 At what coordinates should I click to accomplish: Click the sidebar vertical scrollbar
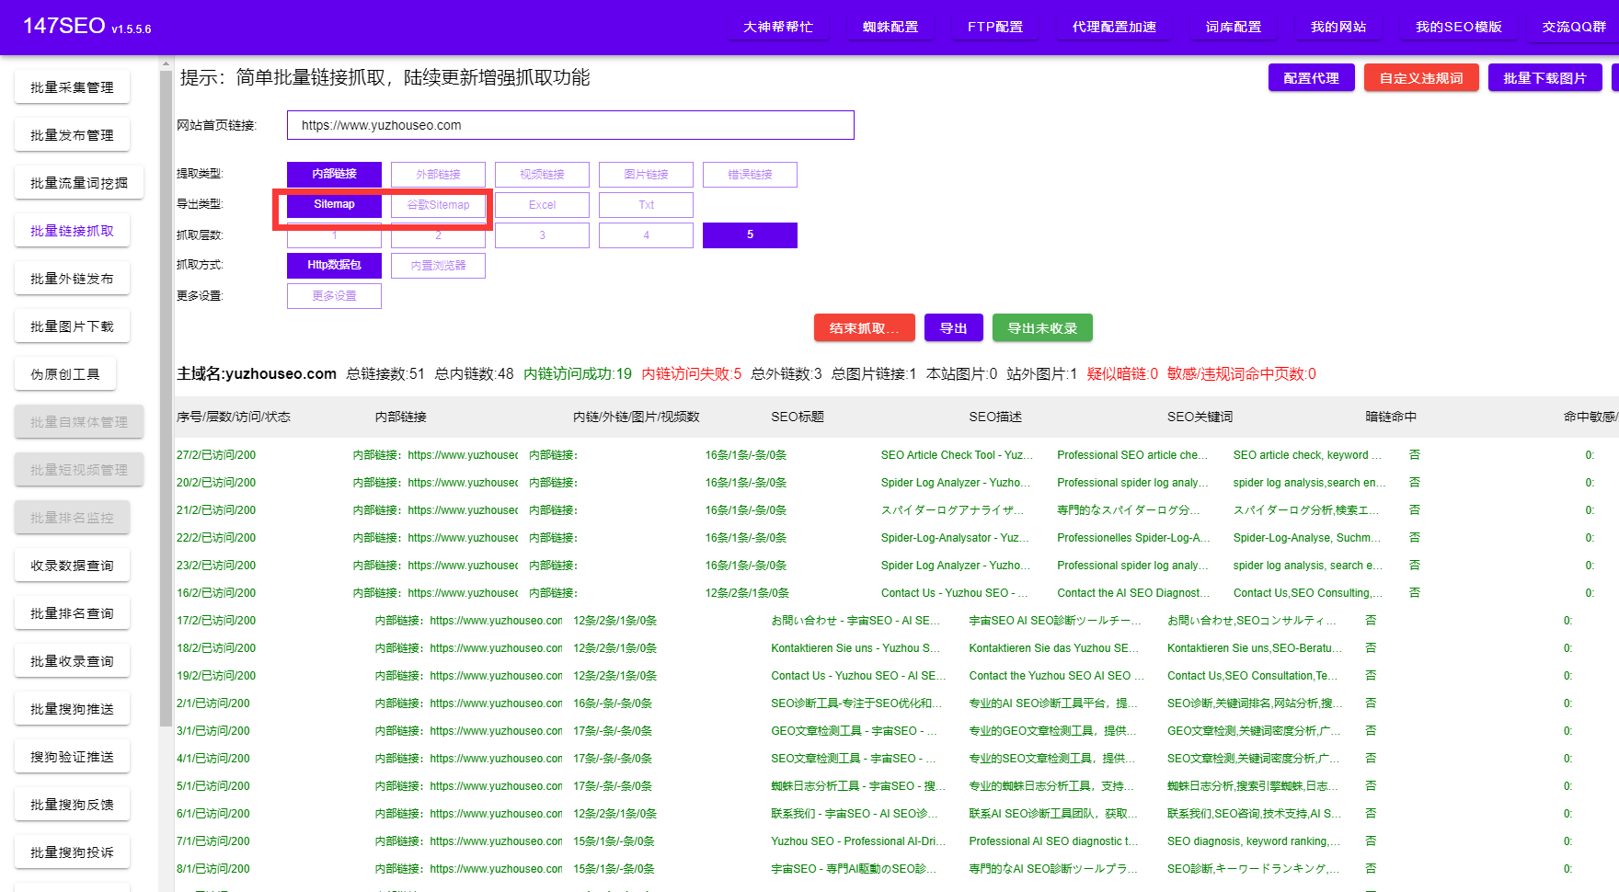coord(166,460)
